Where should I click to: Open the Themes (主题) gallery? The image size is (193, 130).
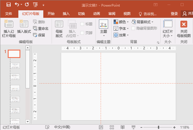(x=104, y=28)
